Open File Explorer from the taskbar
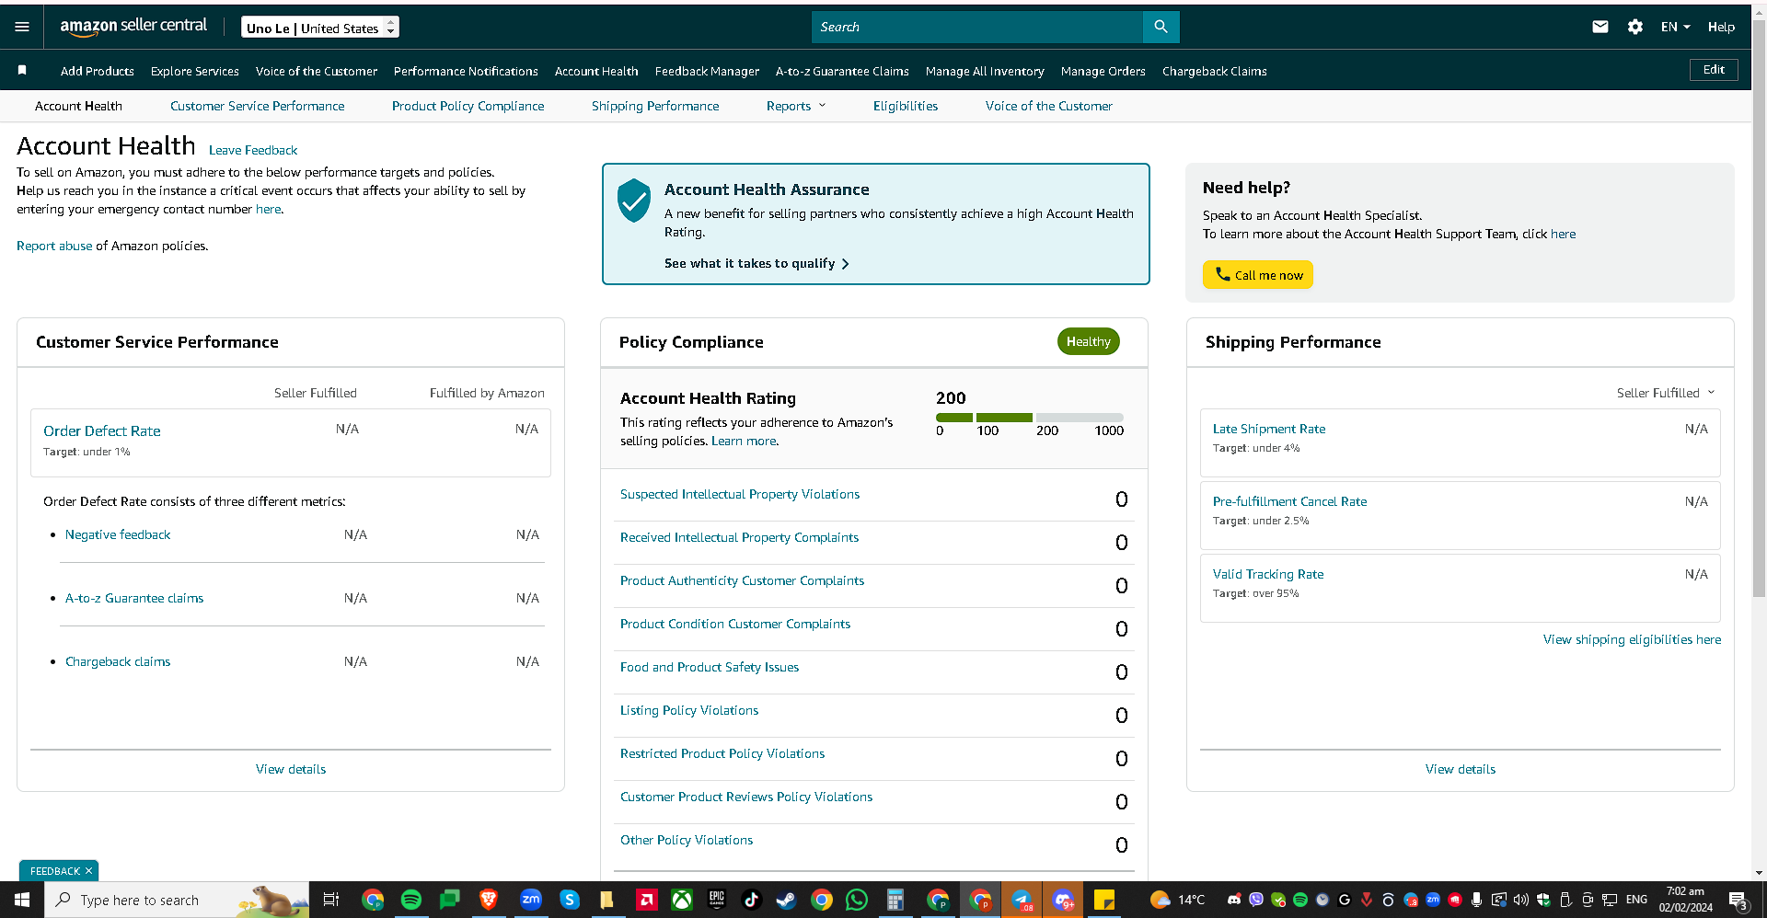The width and height of the screenshot is (1767, 918). click(x=606, y=900)
